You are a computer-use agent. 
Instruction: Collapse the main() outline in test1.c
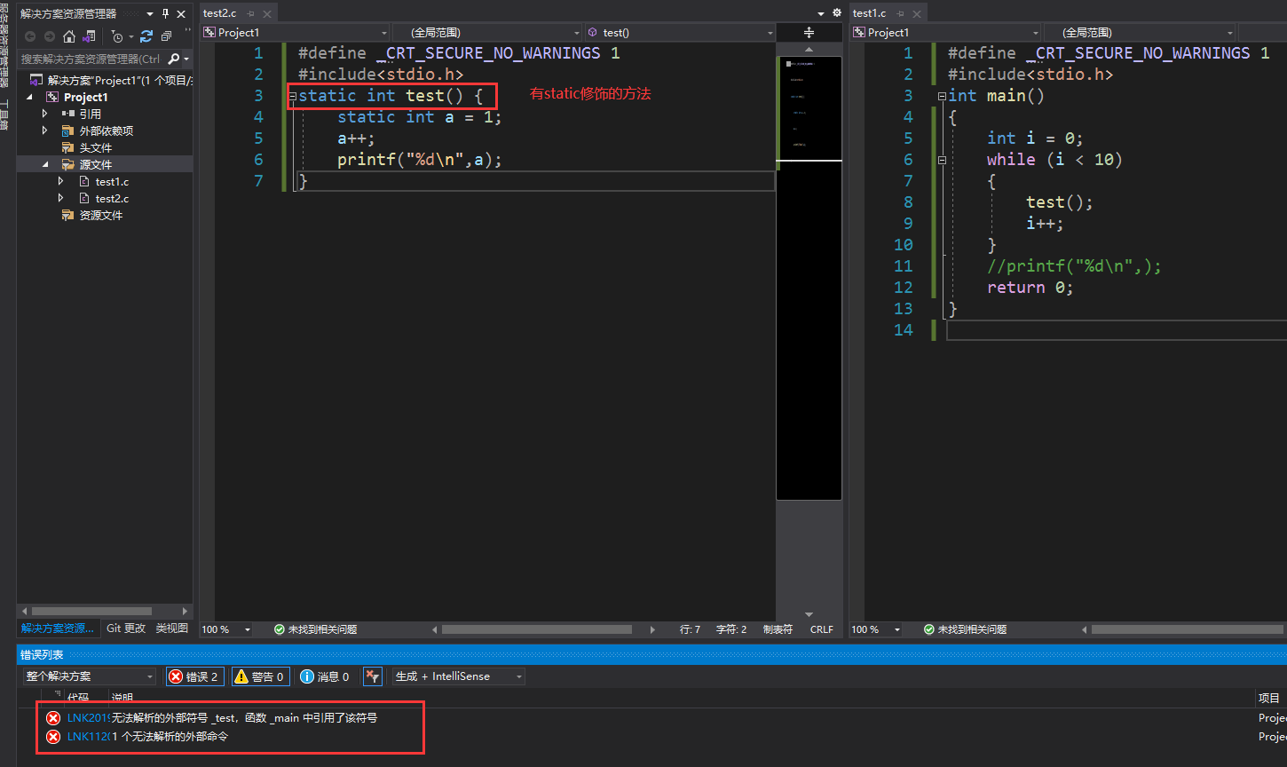coord(942,96)
